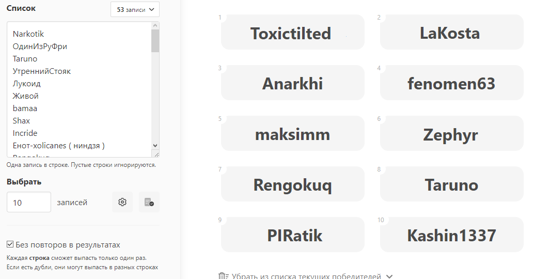Click the PIRatik result card
This screenshot has width=534, height=279.
[x=292, y=235]
